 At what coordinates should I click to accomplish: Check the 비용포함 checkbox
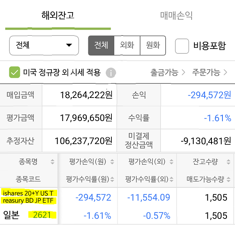click(182, 46)
